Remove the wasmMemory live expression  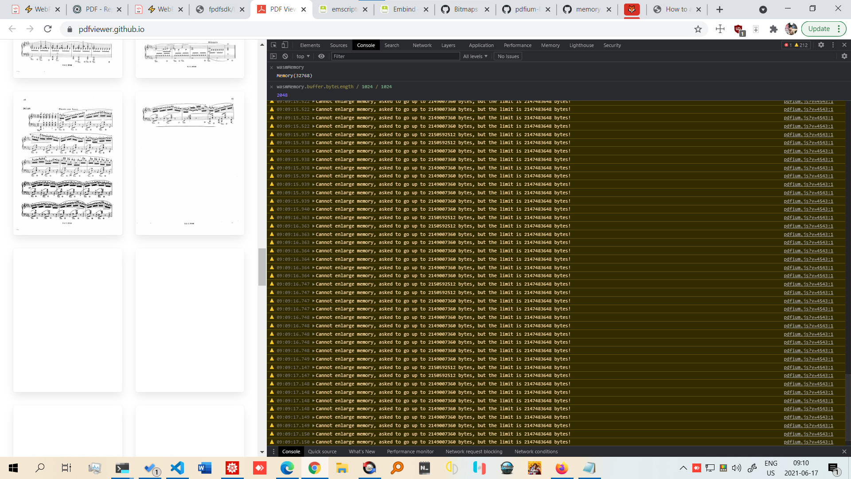tap(271, 67)
